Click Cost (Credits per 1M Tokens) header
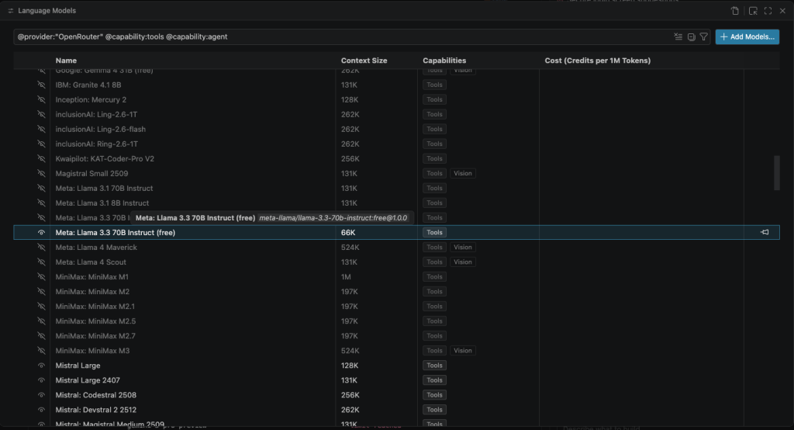 click(598, 61)
